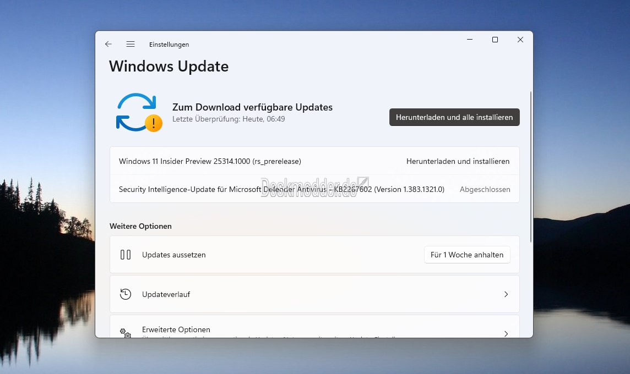Close the Einstellungen window
Image resolution: width=630 pixels, height=374 pixels.
[x=520, y=40]
